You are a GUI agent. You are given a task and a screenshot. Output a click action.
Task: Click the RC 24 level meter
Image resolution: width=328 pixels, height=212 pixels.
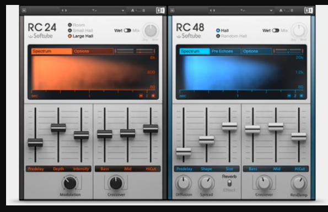point(135,51)
